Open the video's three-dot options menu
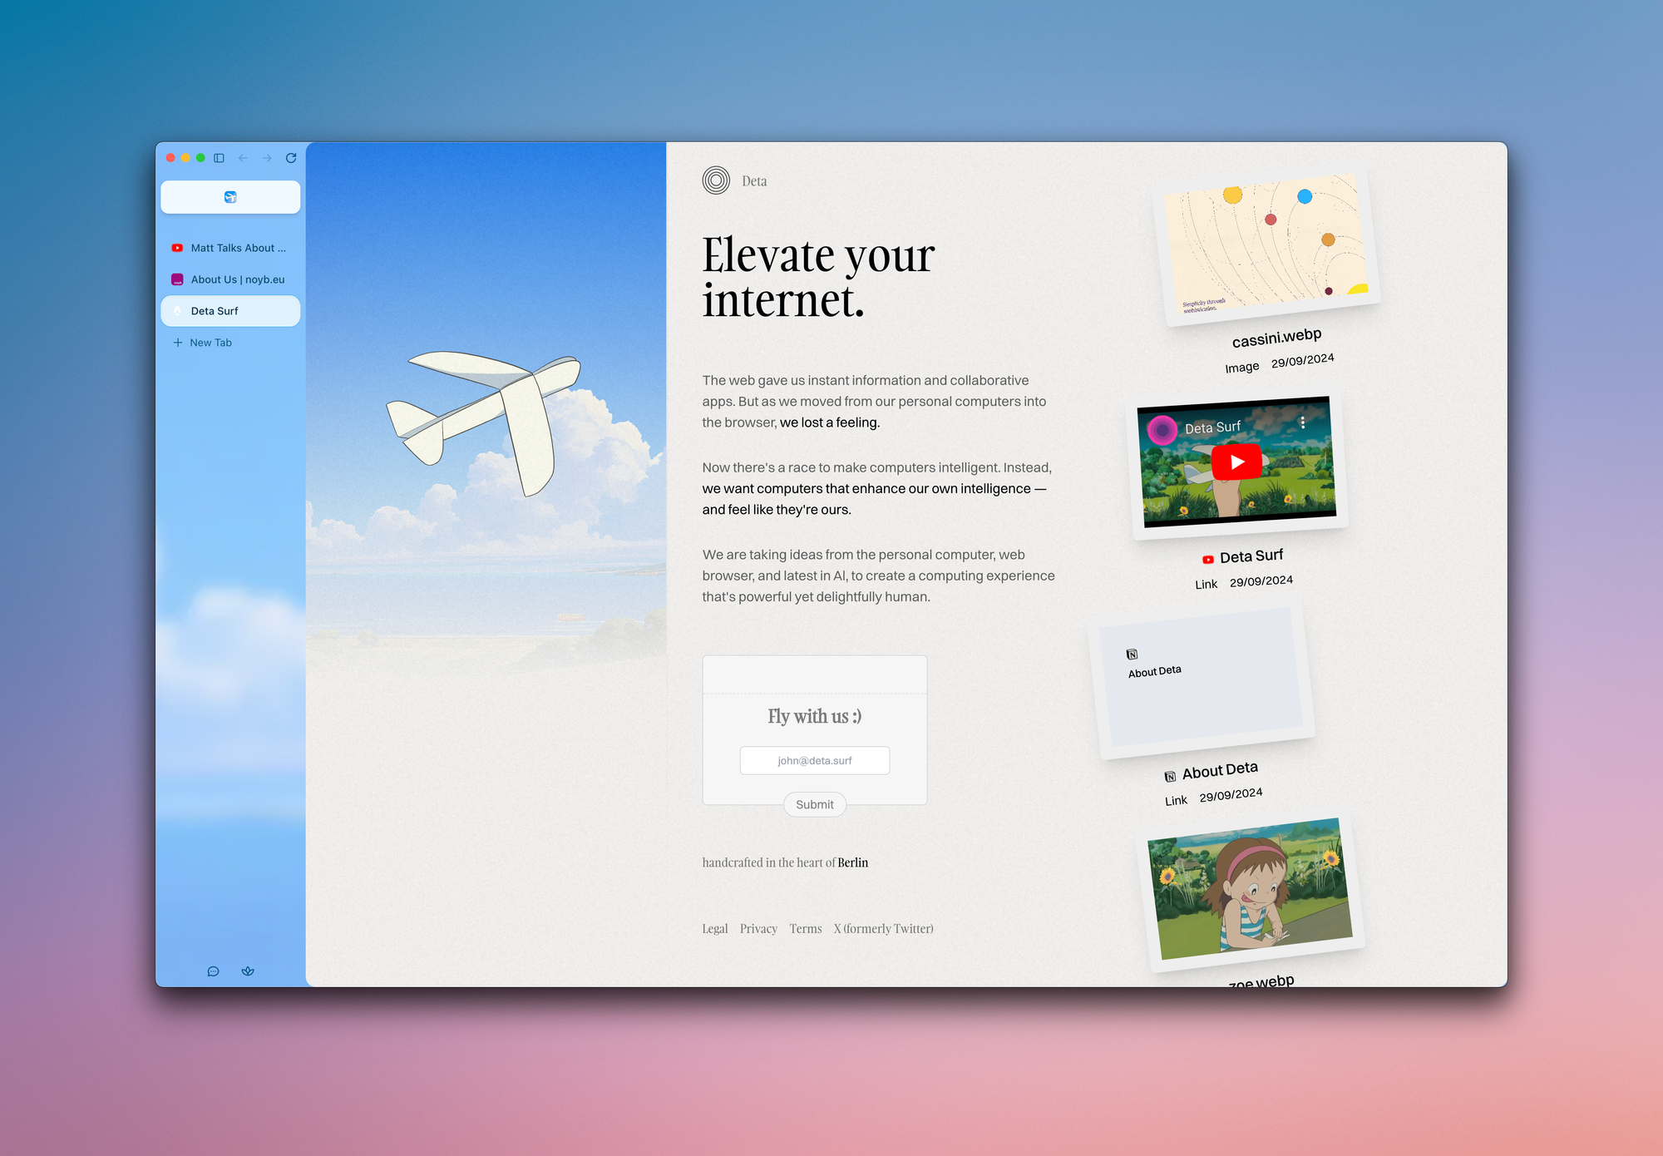 point(1302,422)
